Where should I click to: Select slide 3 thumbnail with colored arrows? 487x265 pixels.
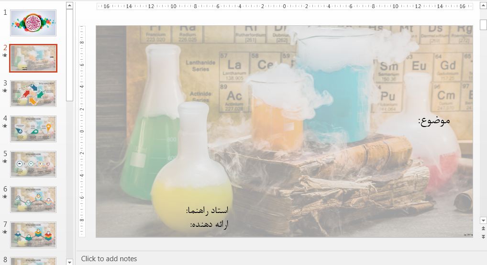point(33,93)
